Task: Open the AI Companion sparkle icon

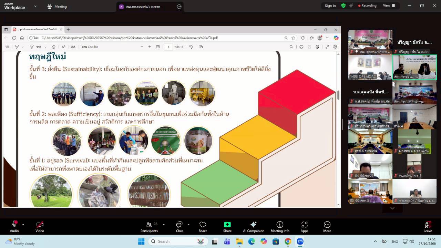Action: tap(253, 226)
